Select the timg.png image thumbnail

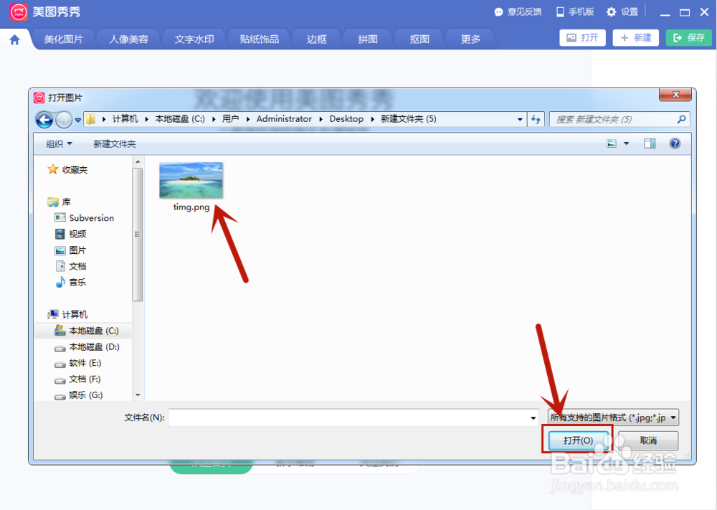coord(190,179)
